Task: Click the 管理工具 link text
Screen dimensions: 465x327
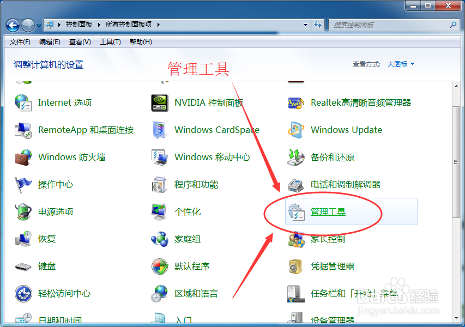Action: (x=328, y=212)
